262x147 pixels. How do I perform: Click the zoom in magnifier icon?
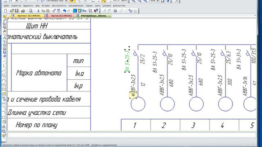point(133,1)
